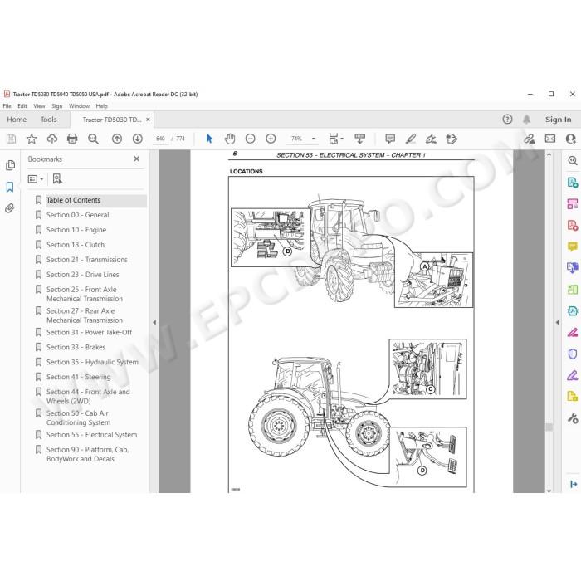Open bookmarks options menu dropdown
The image size is (581, 581).
click(36, 179)
